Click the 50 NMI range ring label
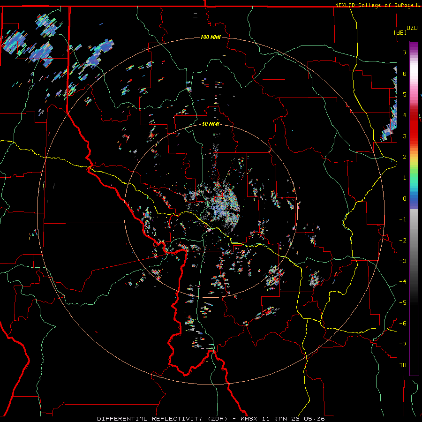 211,124
